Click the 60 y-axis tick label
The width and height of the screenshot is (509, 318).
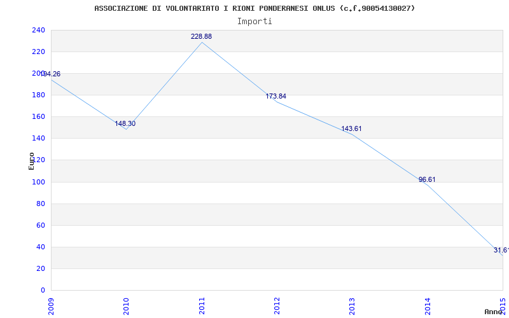click(41, 225)
